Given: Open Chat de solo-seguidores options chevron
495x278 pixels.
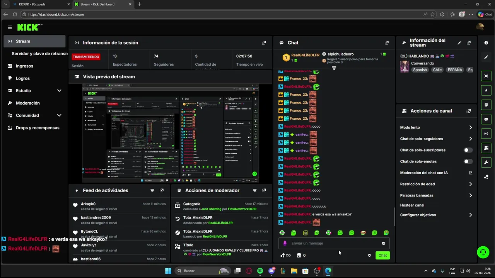Looking at the screenshot, I should (471, 139).
